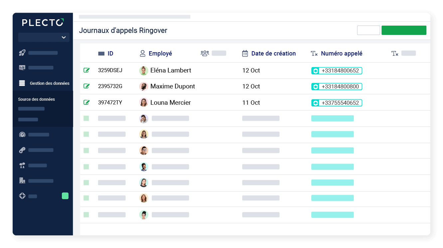Image resolution: width=443 pixels, height=248 pixels.
Task: Click the rocket icon in the sidebar
Action: pyautogui.click(x=22, y=53)
